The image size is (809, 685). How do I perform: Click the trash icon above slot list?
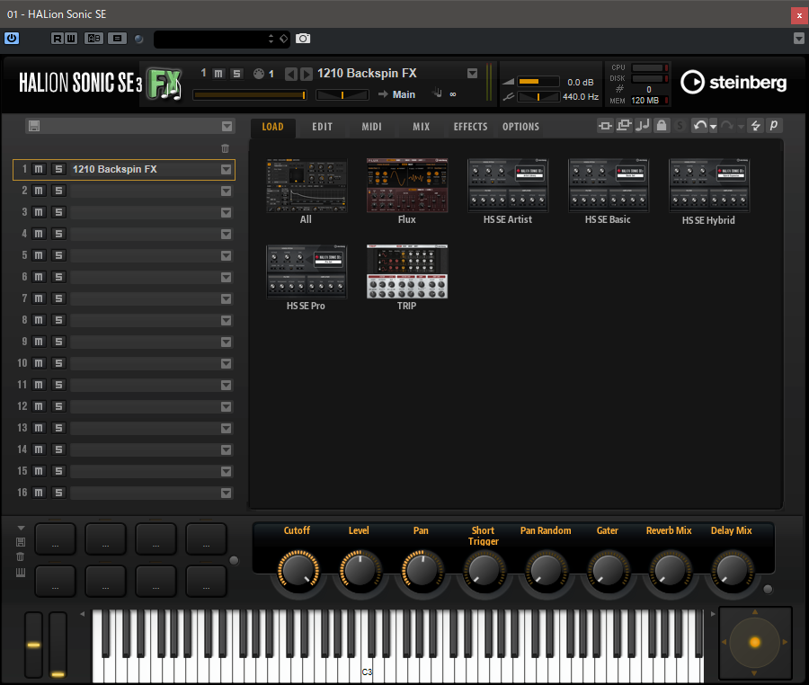pyautogui.click(x=225, y=148)
